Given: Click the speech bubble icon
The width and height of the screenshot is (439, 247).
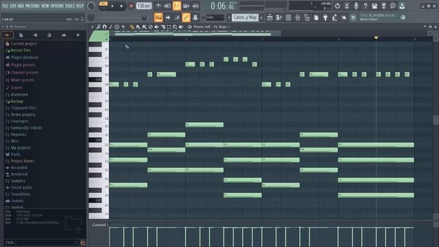Looking at the screenshot, I should pos(393,6).
